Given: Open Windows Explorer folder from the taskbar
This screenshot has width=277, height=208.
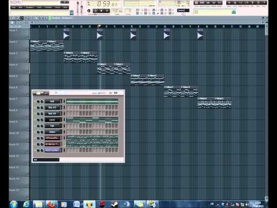Looking at the screenshot, I should (39, 204).
